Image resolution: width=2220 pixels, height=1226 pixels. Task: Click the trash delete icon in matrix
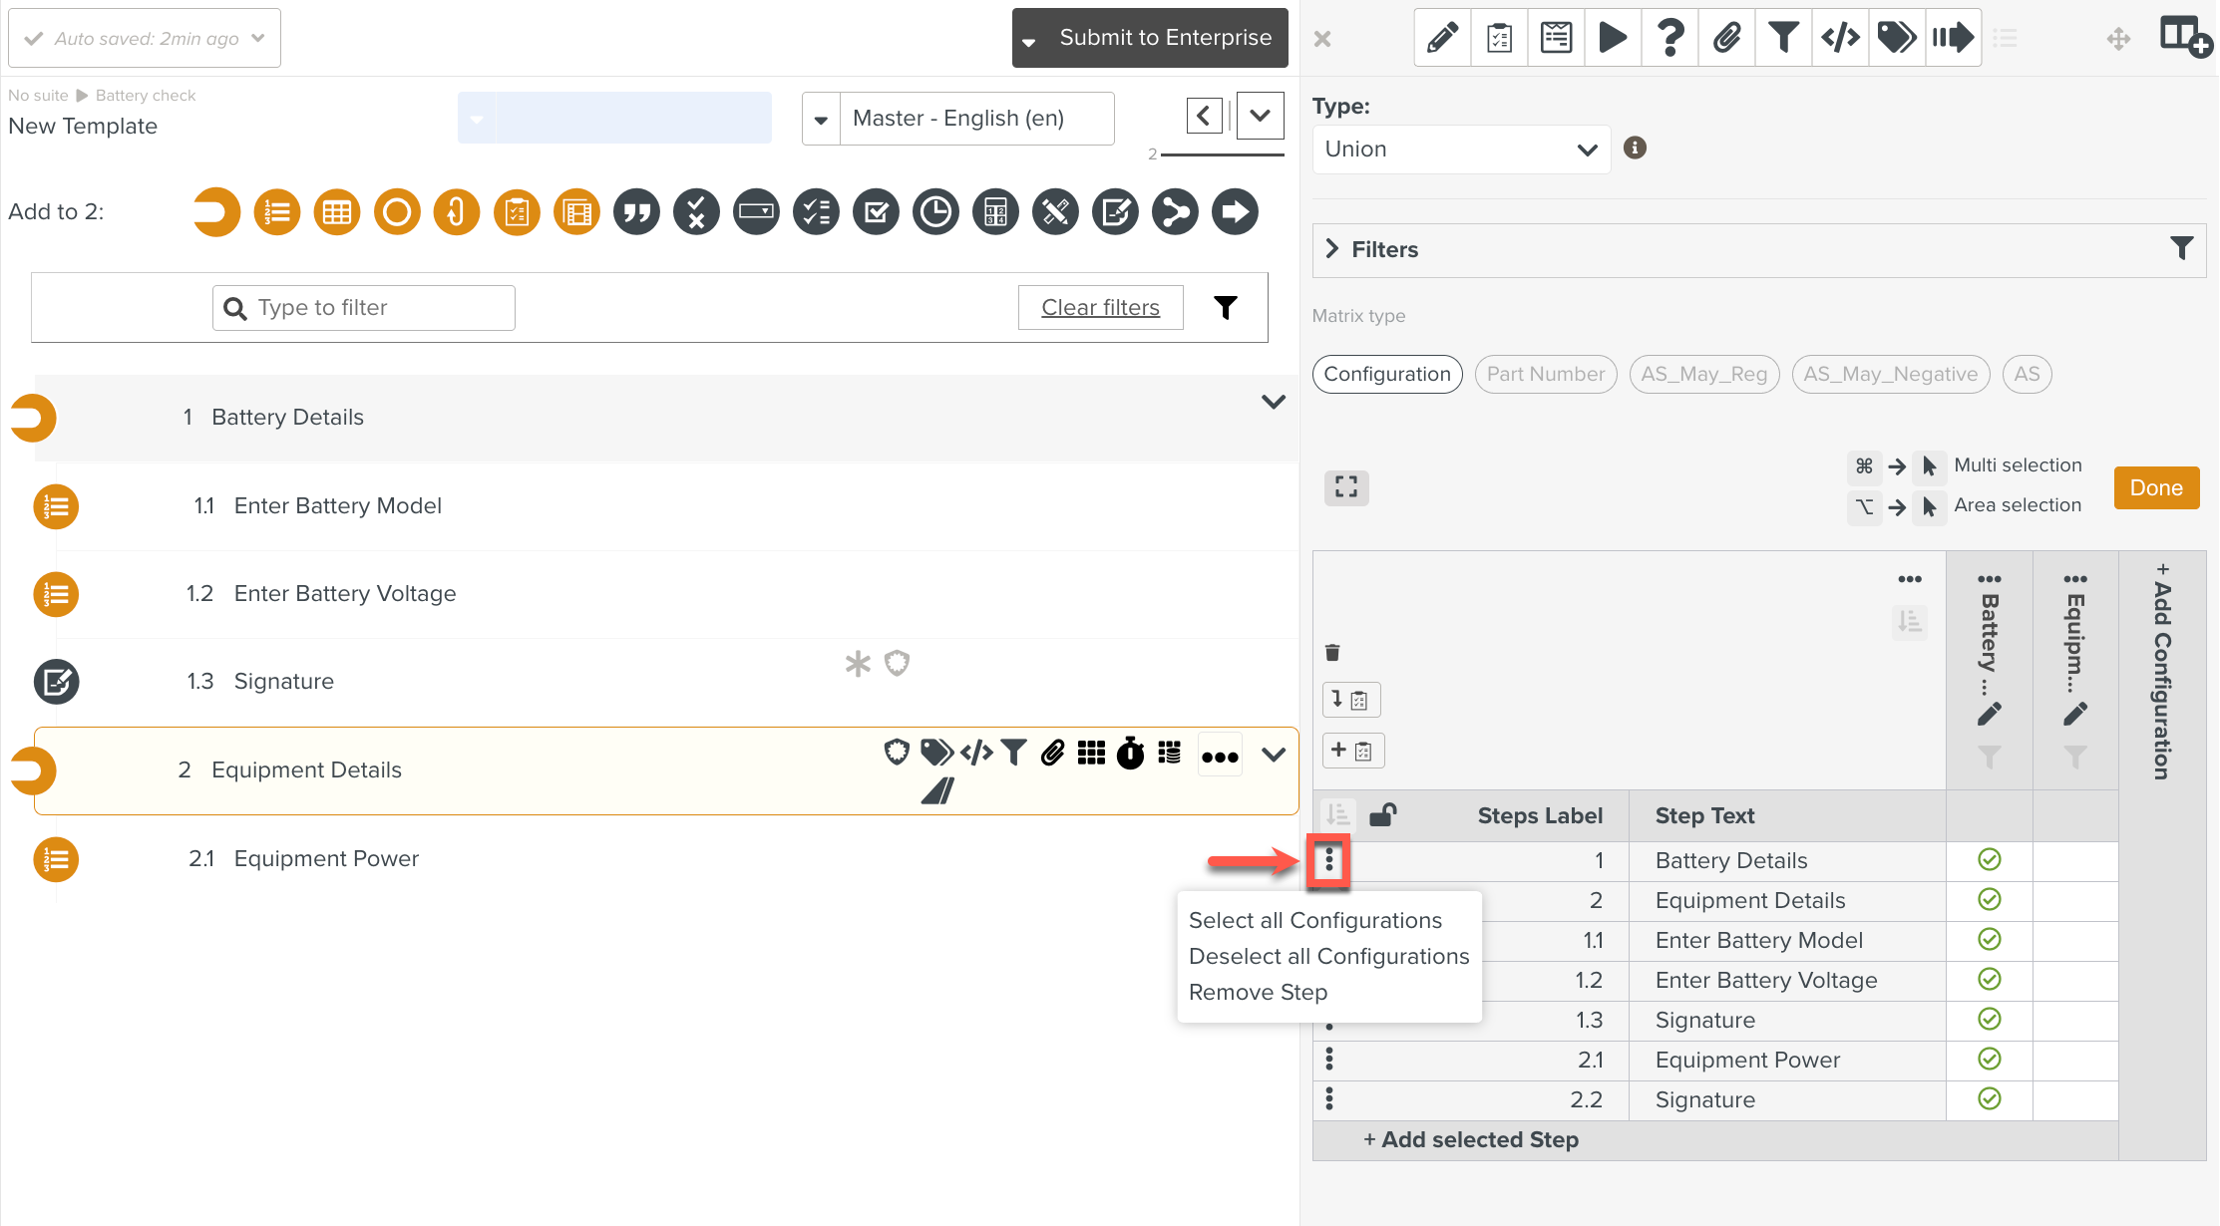[x=1332, y=653]
